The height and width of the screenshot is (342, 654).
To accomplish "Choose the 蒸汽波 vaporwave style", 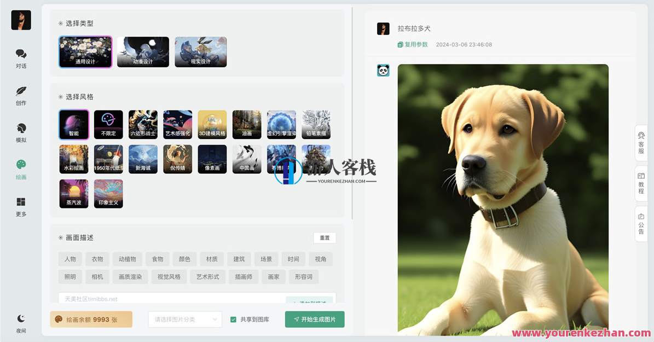I will click(73, 193).
